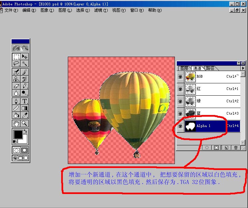Viewport: 248px width, 208px height.
Task: Open the 编辑(E) Edit menu
Action: [29, 10]
